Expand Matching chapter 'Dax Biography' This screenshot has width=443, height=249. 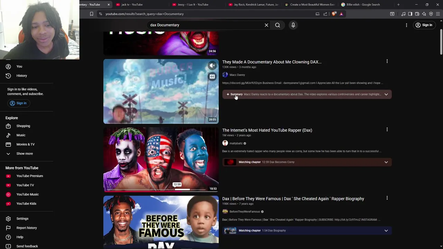(307, 230)
